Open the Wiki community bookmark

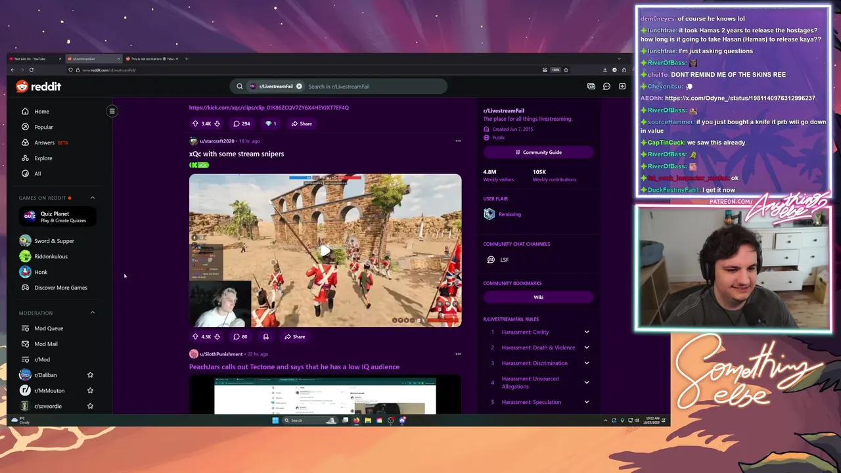(539, 297)
